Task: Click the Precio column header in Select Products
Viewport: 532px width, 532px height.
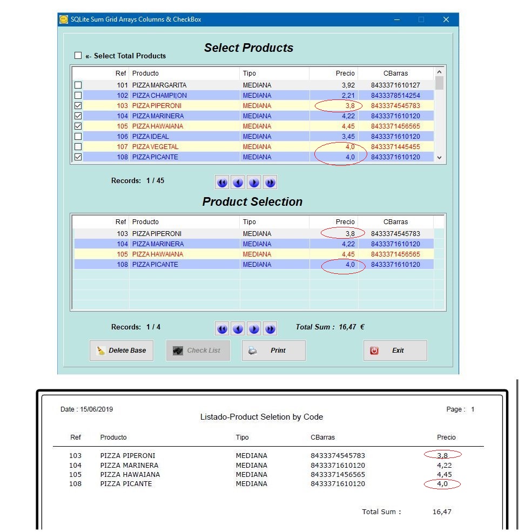Action: click(333, 73)
